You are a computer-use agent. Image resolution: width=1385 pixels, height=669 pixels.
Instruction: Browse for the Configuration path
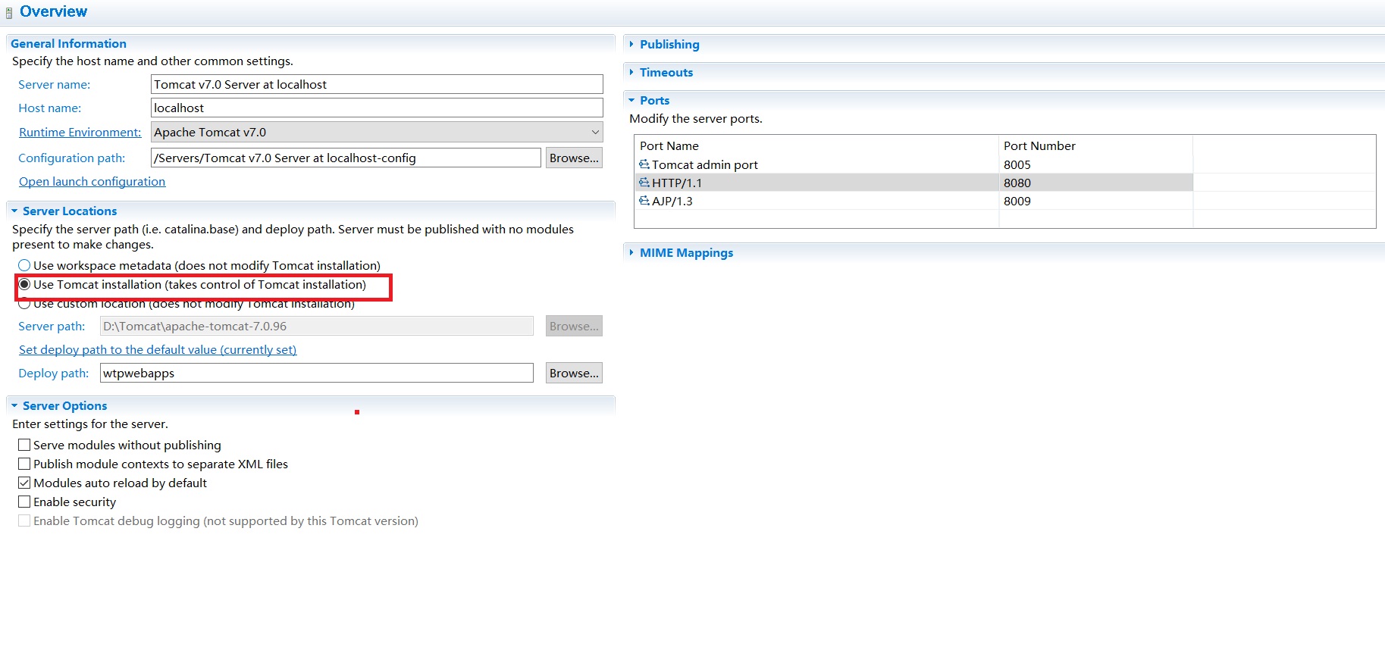(574, 158)
